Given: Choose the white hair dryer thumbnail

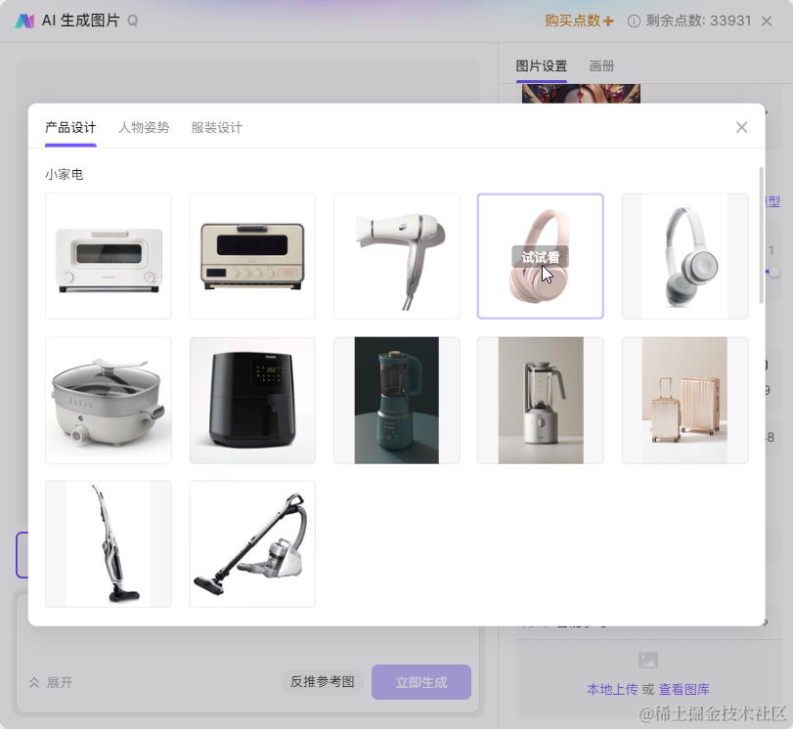Looking at the screenshot, I should [397, 256].
